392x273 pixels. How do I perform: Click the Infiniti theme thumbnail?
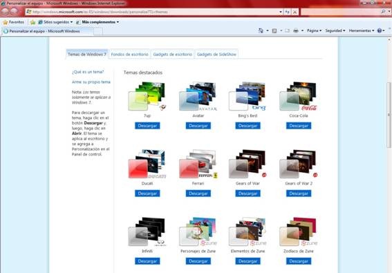[147, 232]
